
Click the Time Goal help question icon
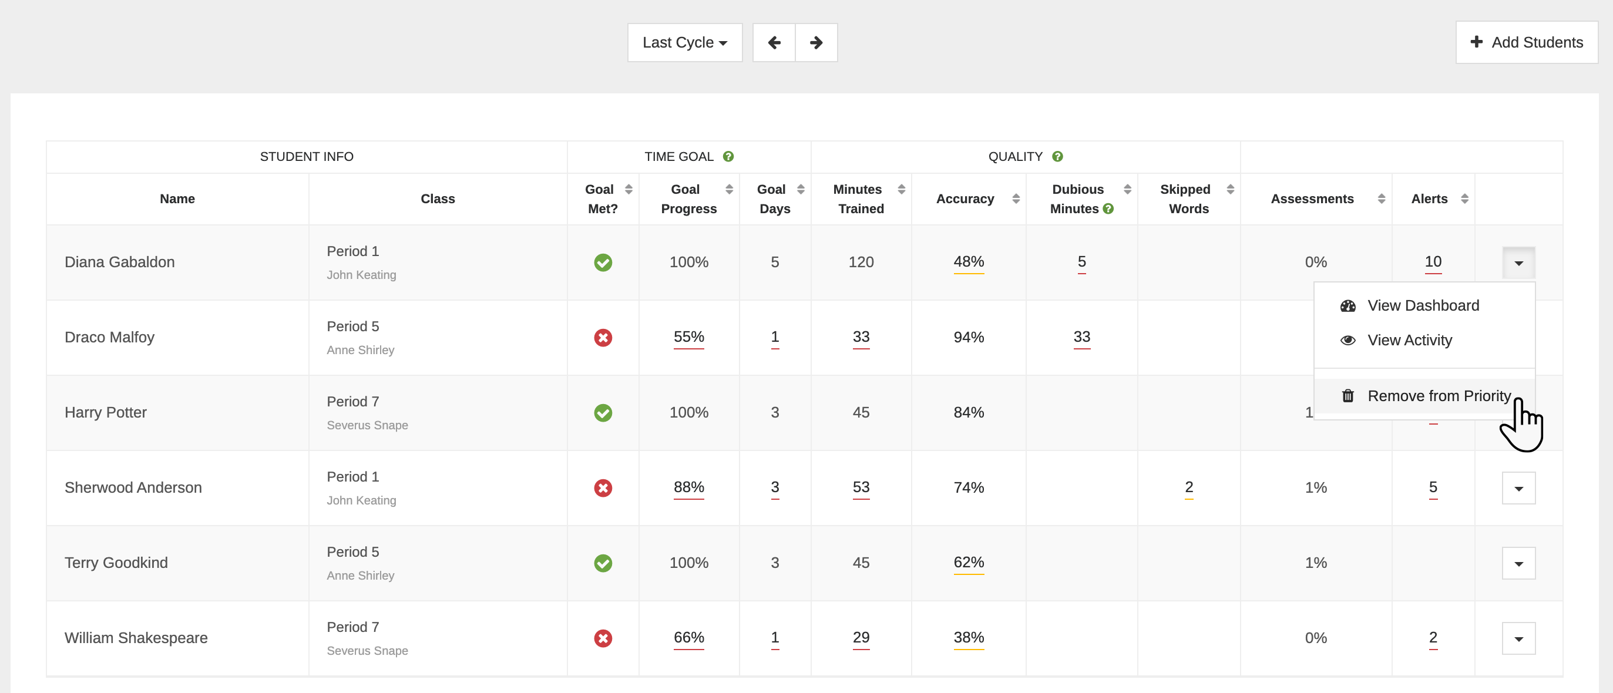(728, 156)
